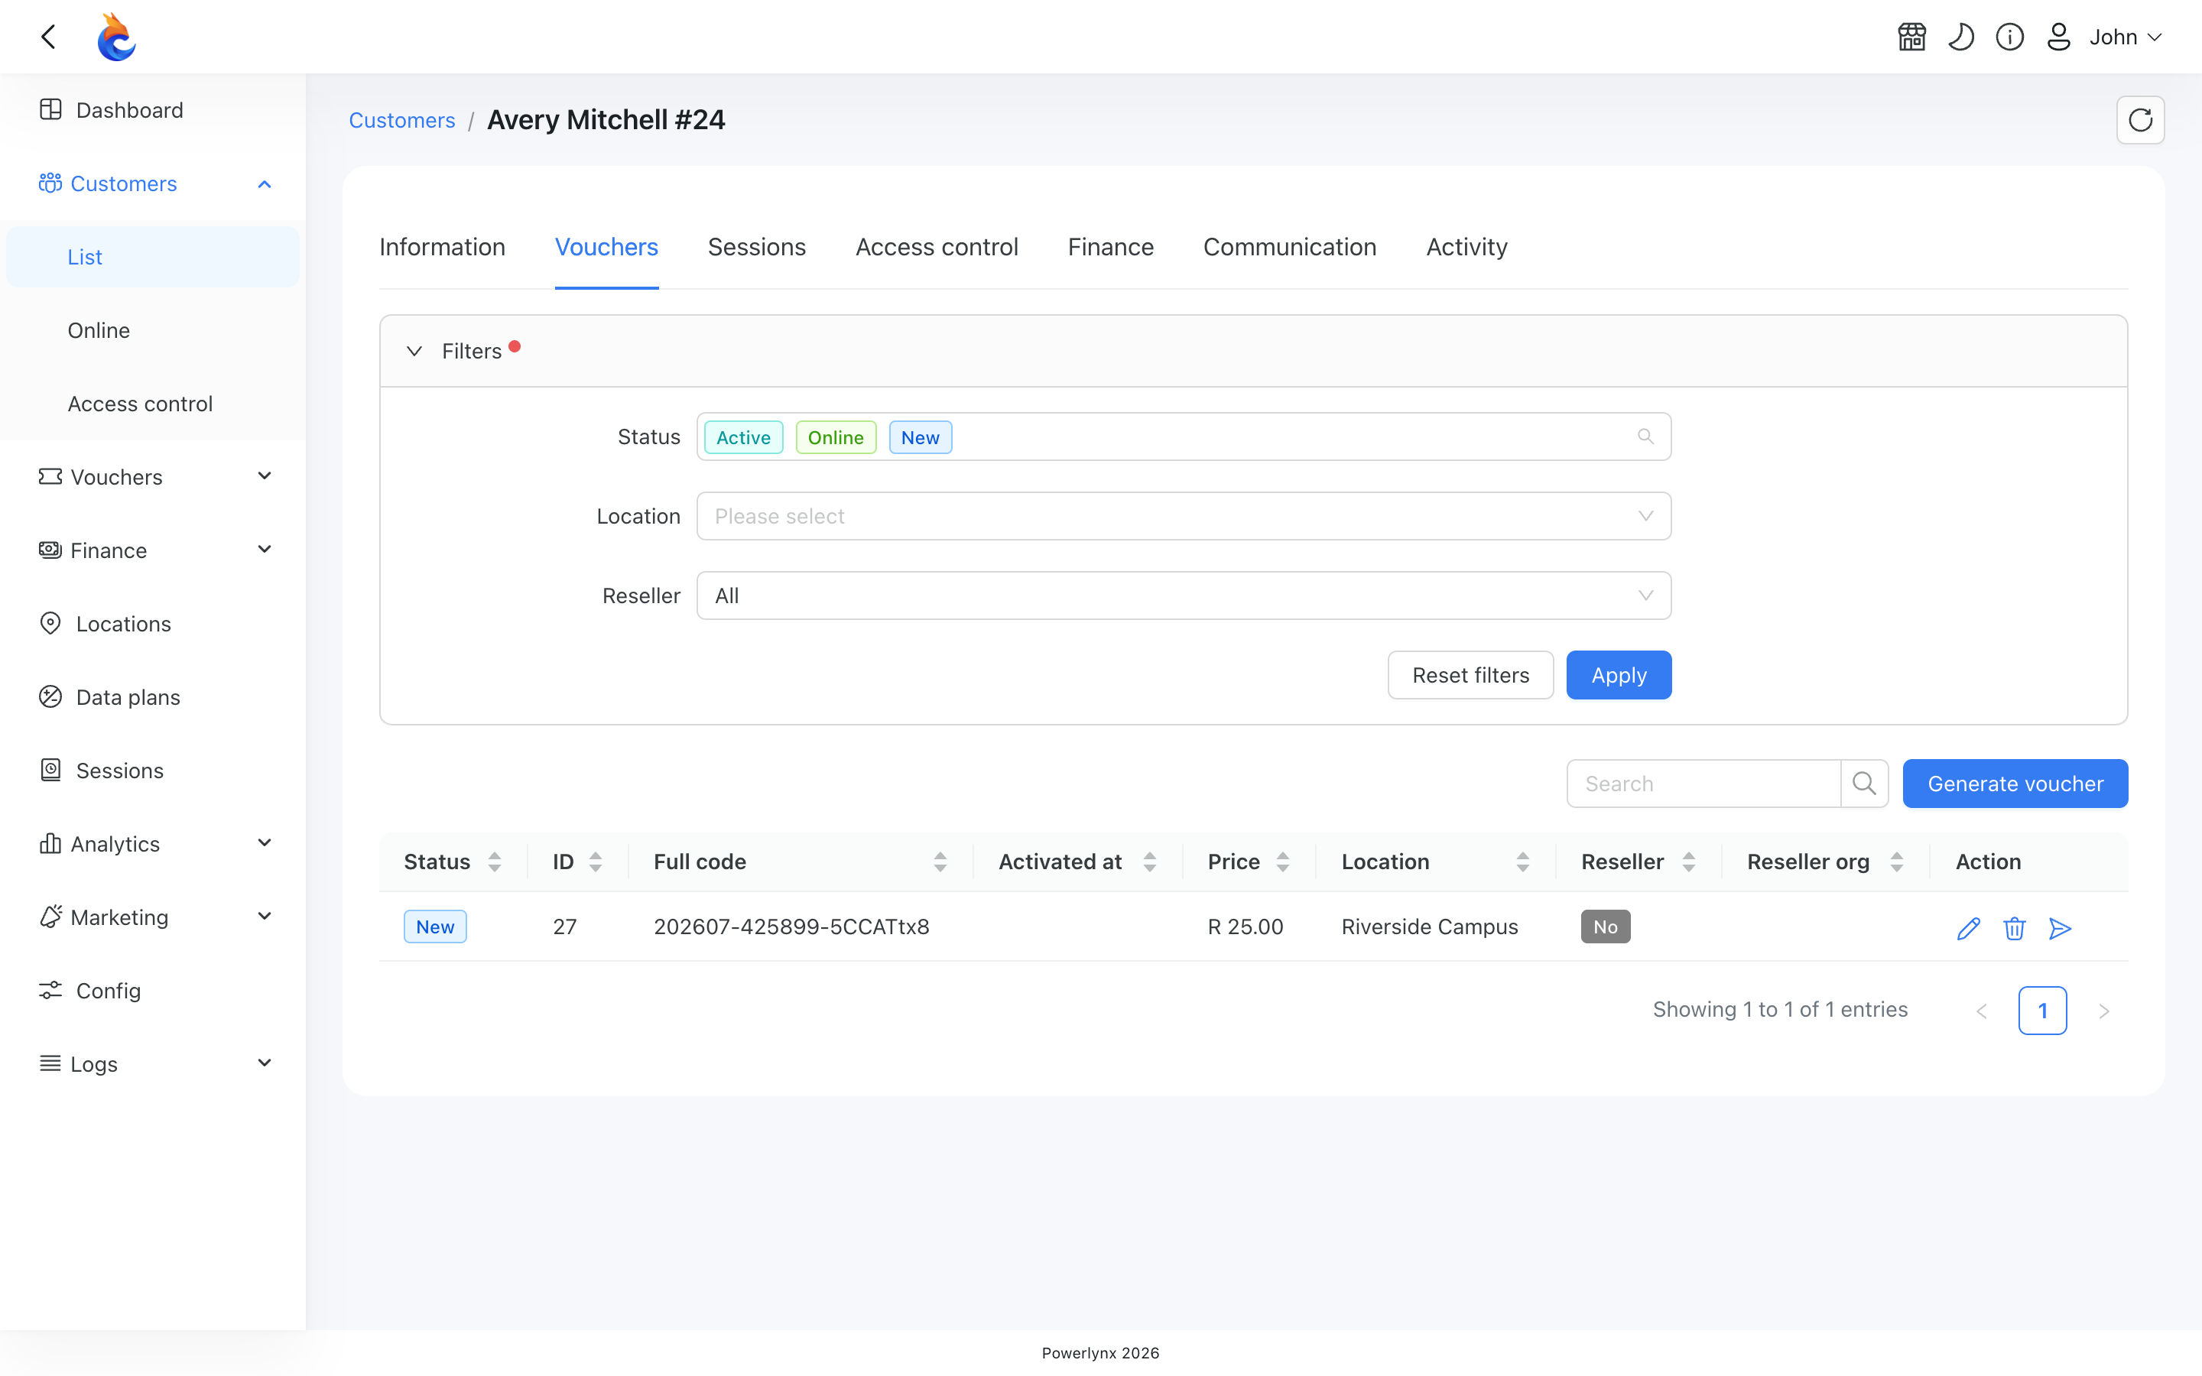
Task: Open Dashboard from the sidebar
Action: click(153, 110)
